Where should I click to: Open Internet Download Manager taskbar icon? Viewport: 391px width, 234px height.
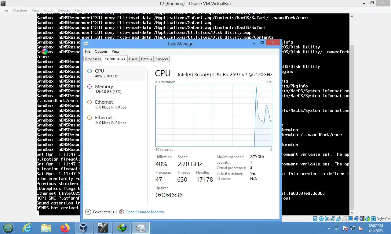(122, 228)
